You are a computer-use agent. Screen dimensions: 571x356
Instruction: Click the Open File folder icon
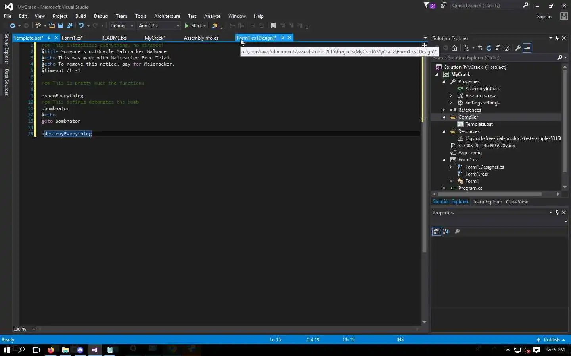pyautogui.click(x=52, y=26)
